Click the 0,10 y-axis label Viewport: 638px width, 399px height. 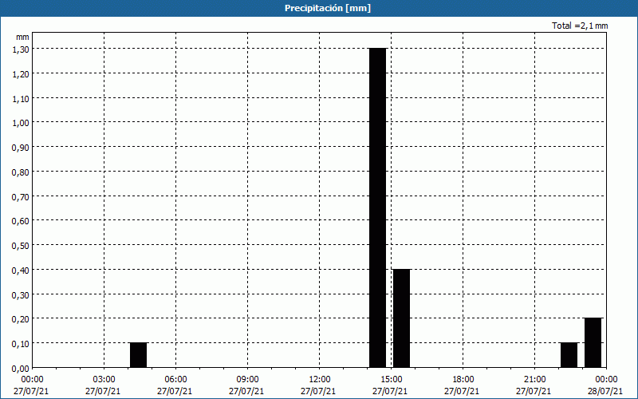(x=21, y=344)
